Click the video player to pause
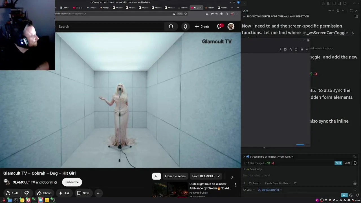The image size is (361, 203). (x=120, y=100)
